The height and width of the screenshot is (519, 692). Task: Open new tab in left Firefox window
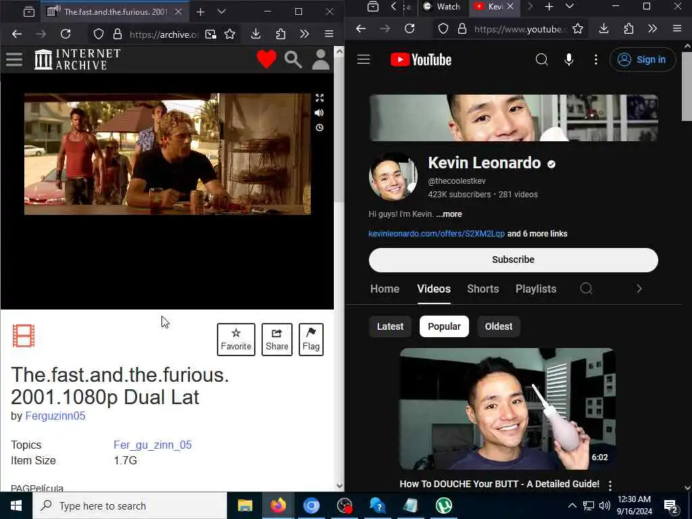point(200,12)
